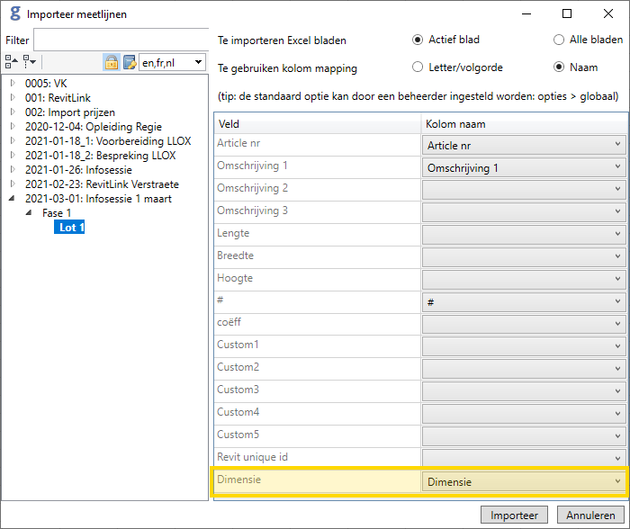Select 001: RevitLink in the tree

coord(58,98)
